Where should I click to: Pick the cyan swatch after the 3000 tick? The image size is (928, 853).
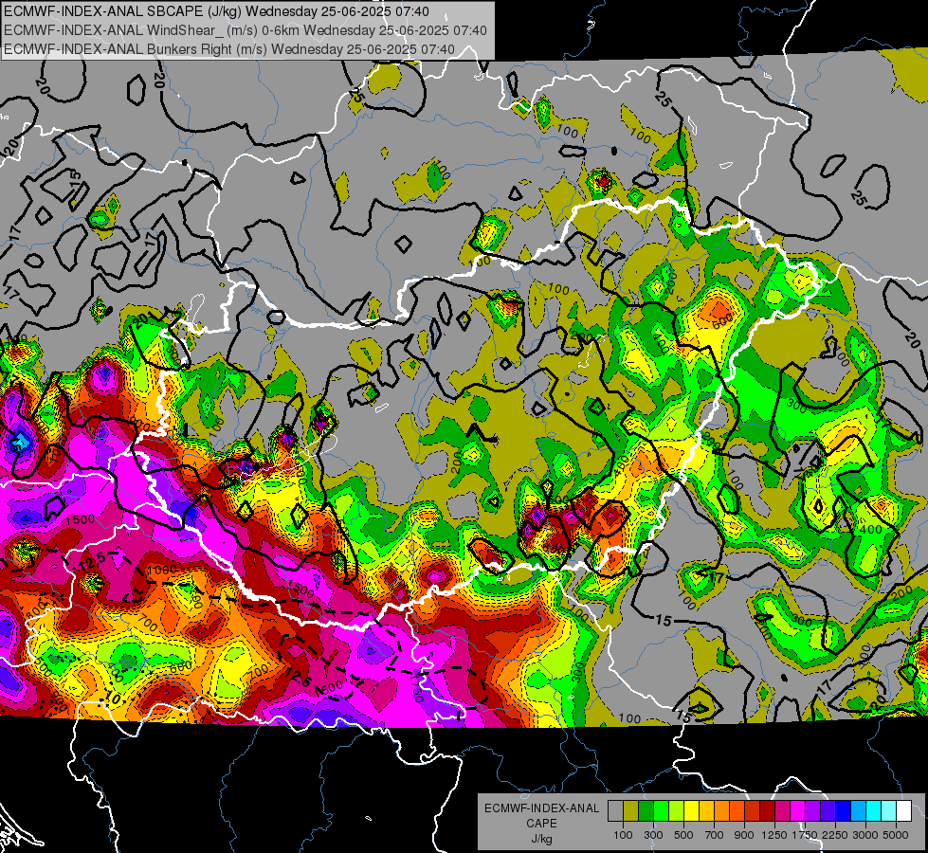(x=874, y=810)
